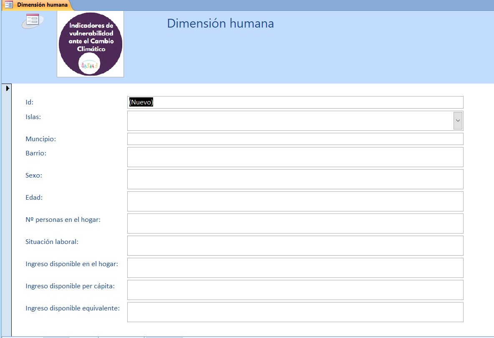Viewport: 494px width, 338px height.
Task: Click the Dimensión humana header title
Action: (x=220, y=23)
